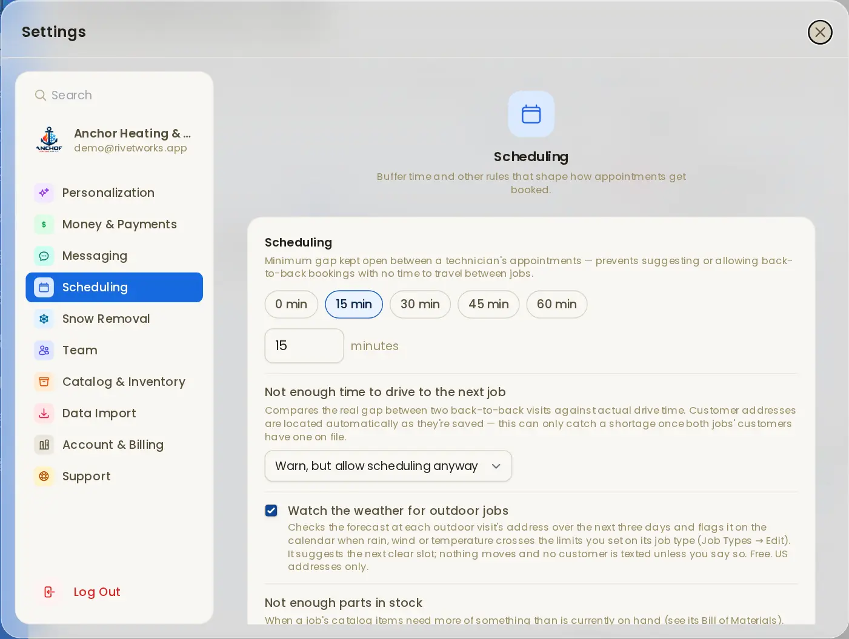Click the Messaging chat bubble icon
This screenshot has height=639, width=849.
pyautogui.click(x=44, y=256)
